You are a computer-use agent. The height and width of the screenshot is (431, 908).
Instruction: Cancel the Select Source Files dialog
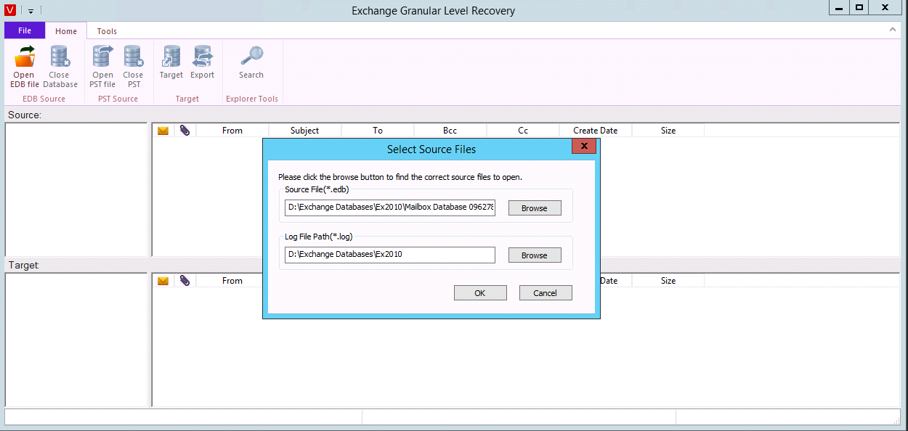[x=546, y=293]
